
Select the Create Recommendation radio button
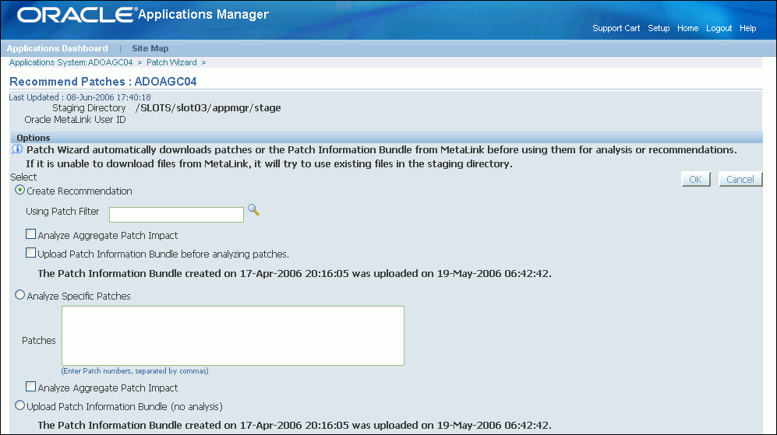tap(19, 190)
